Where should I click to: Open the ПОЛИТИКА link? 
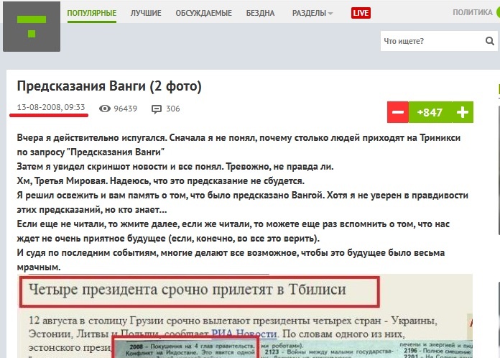[473, 12]
